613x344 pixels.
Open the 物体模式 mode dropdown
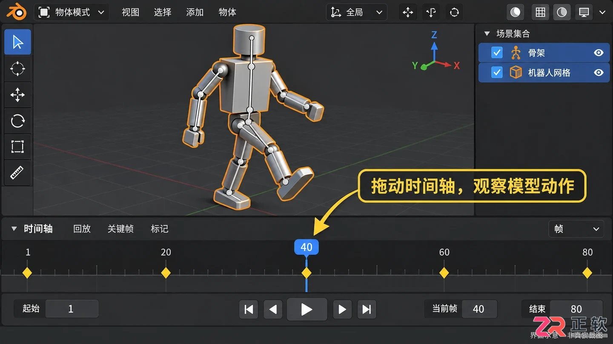point(71,12)
